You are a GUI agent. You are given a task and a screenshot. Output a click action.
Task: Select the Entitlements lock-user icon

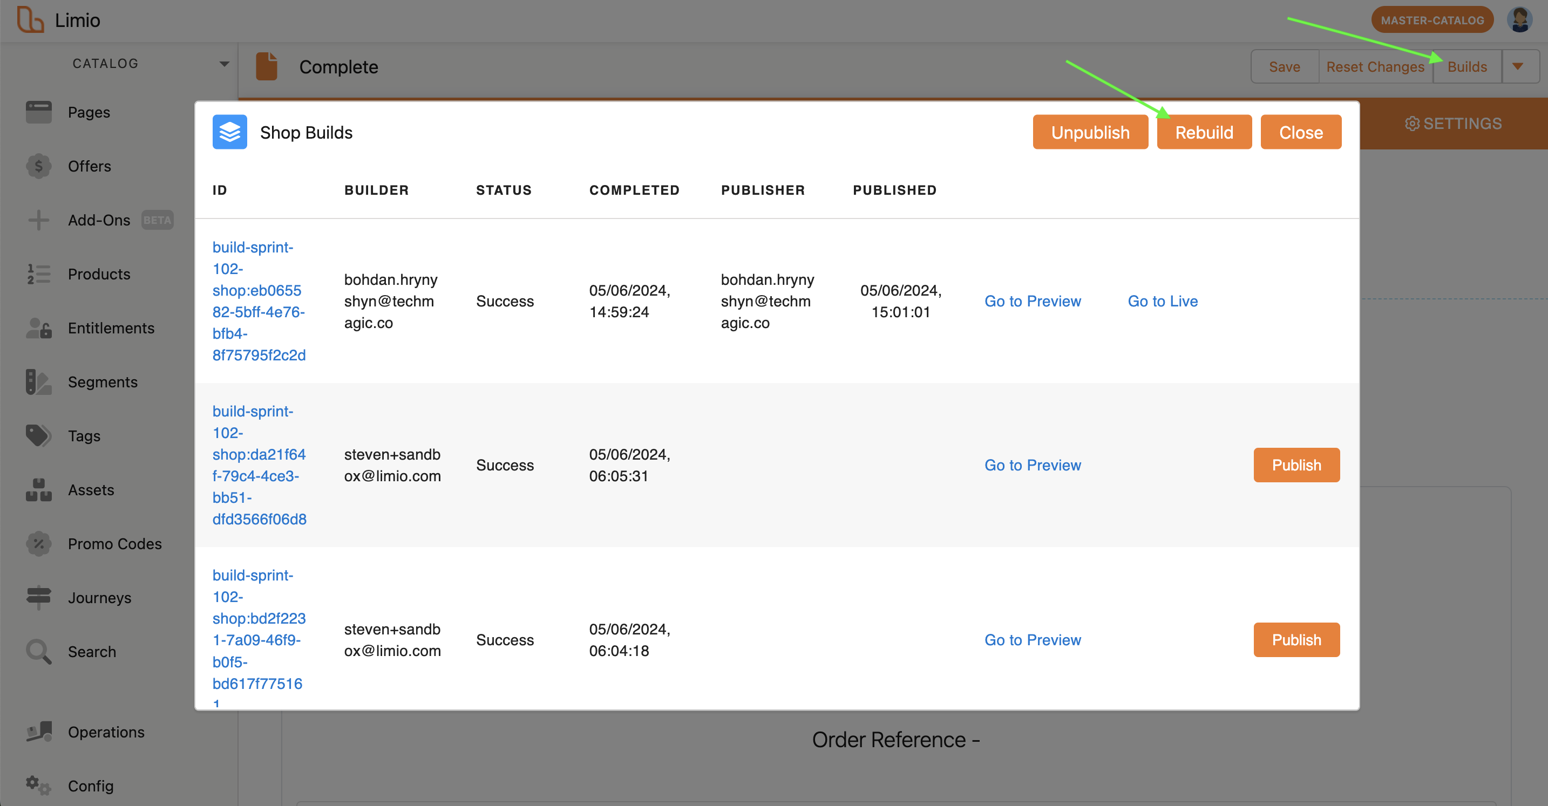point(38,328)
